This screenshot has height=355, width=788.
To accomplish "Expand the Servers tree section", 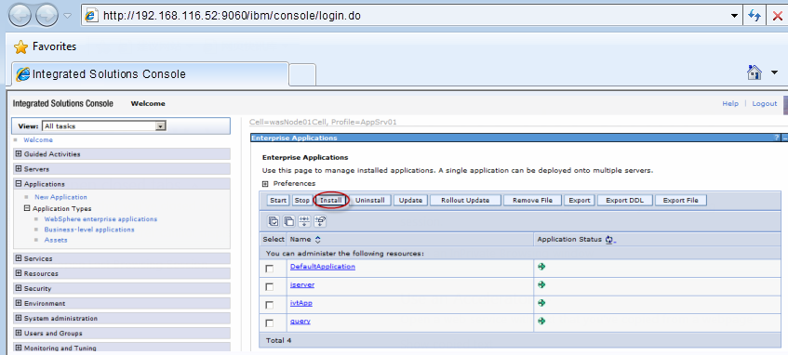I will point(19,169).
